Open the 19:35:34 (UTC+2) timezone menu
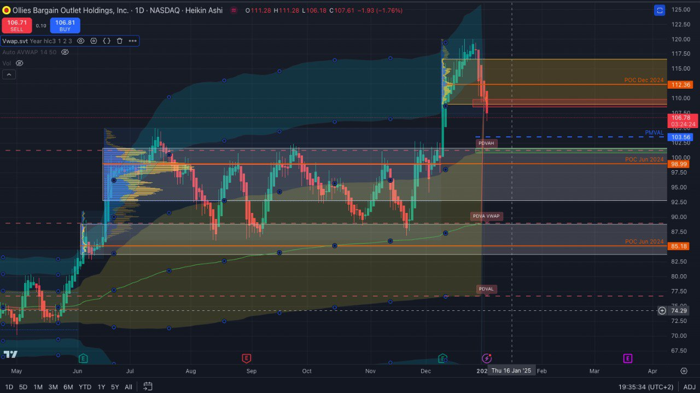This screenshot has width=700, height=393. point(646,387)
